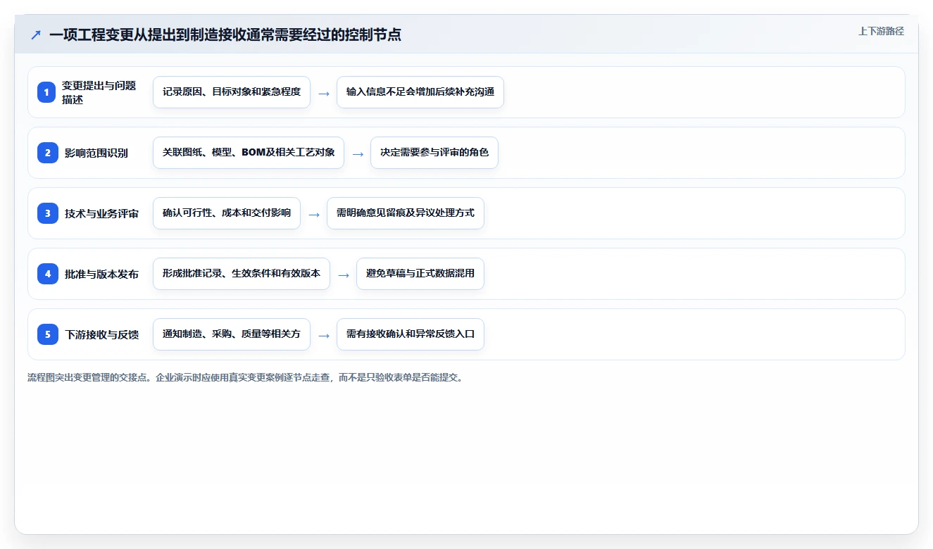Screen dimensions: 933x549
Task: Select the 影响范围识别 step label
Action: click(x=96, y=153)
